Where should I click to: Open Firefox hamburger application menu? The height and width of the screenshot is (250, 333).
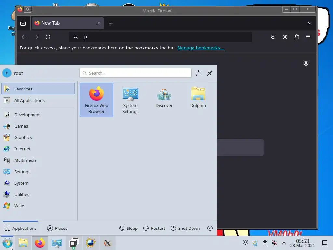point(308,37)
